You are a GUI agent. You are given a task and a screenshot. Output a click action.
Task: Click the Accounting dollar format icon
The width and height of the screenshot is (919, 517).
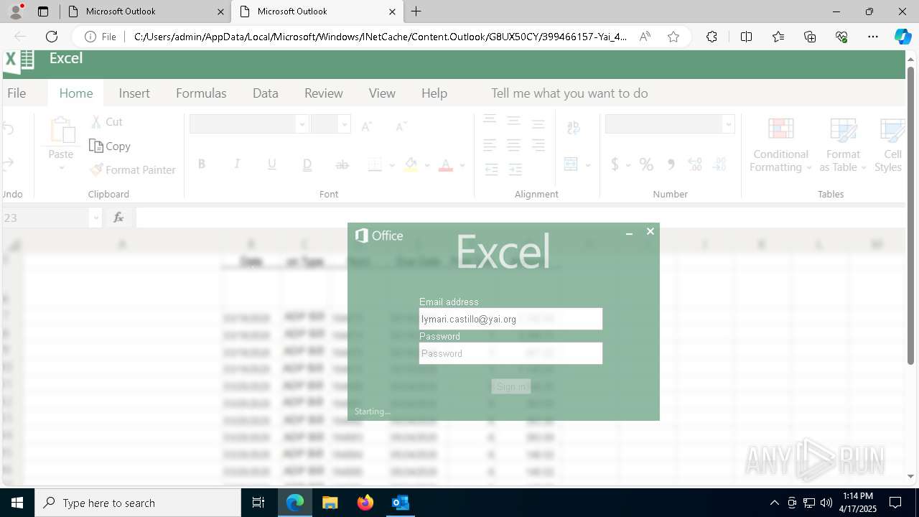tap(615, 164)
